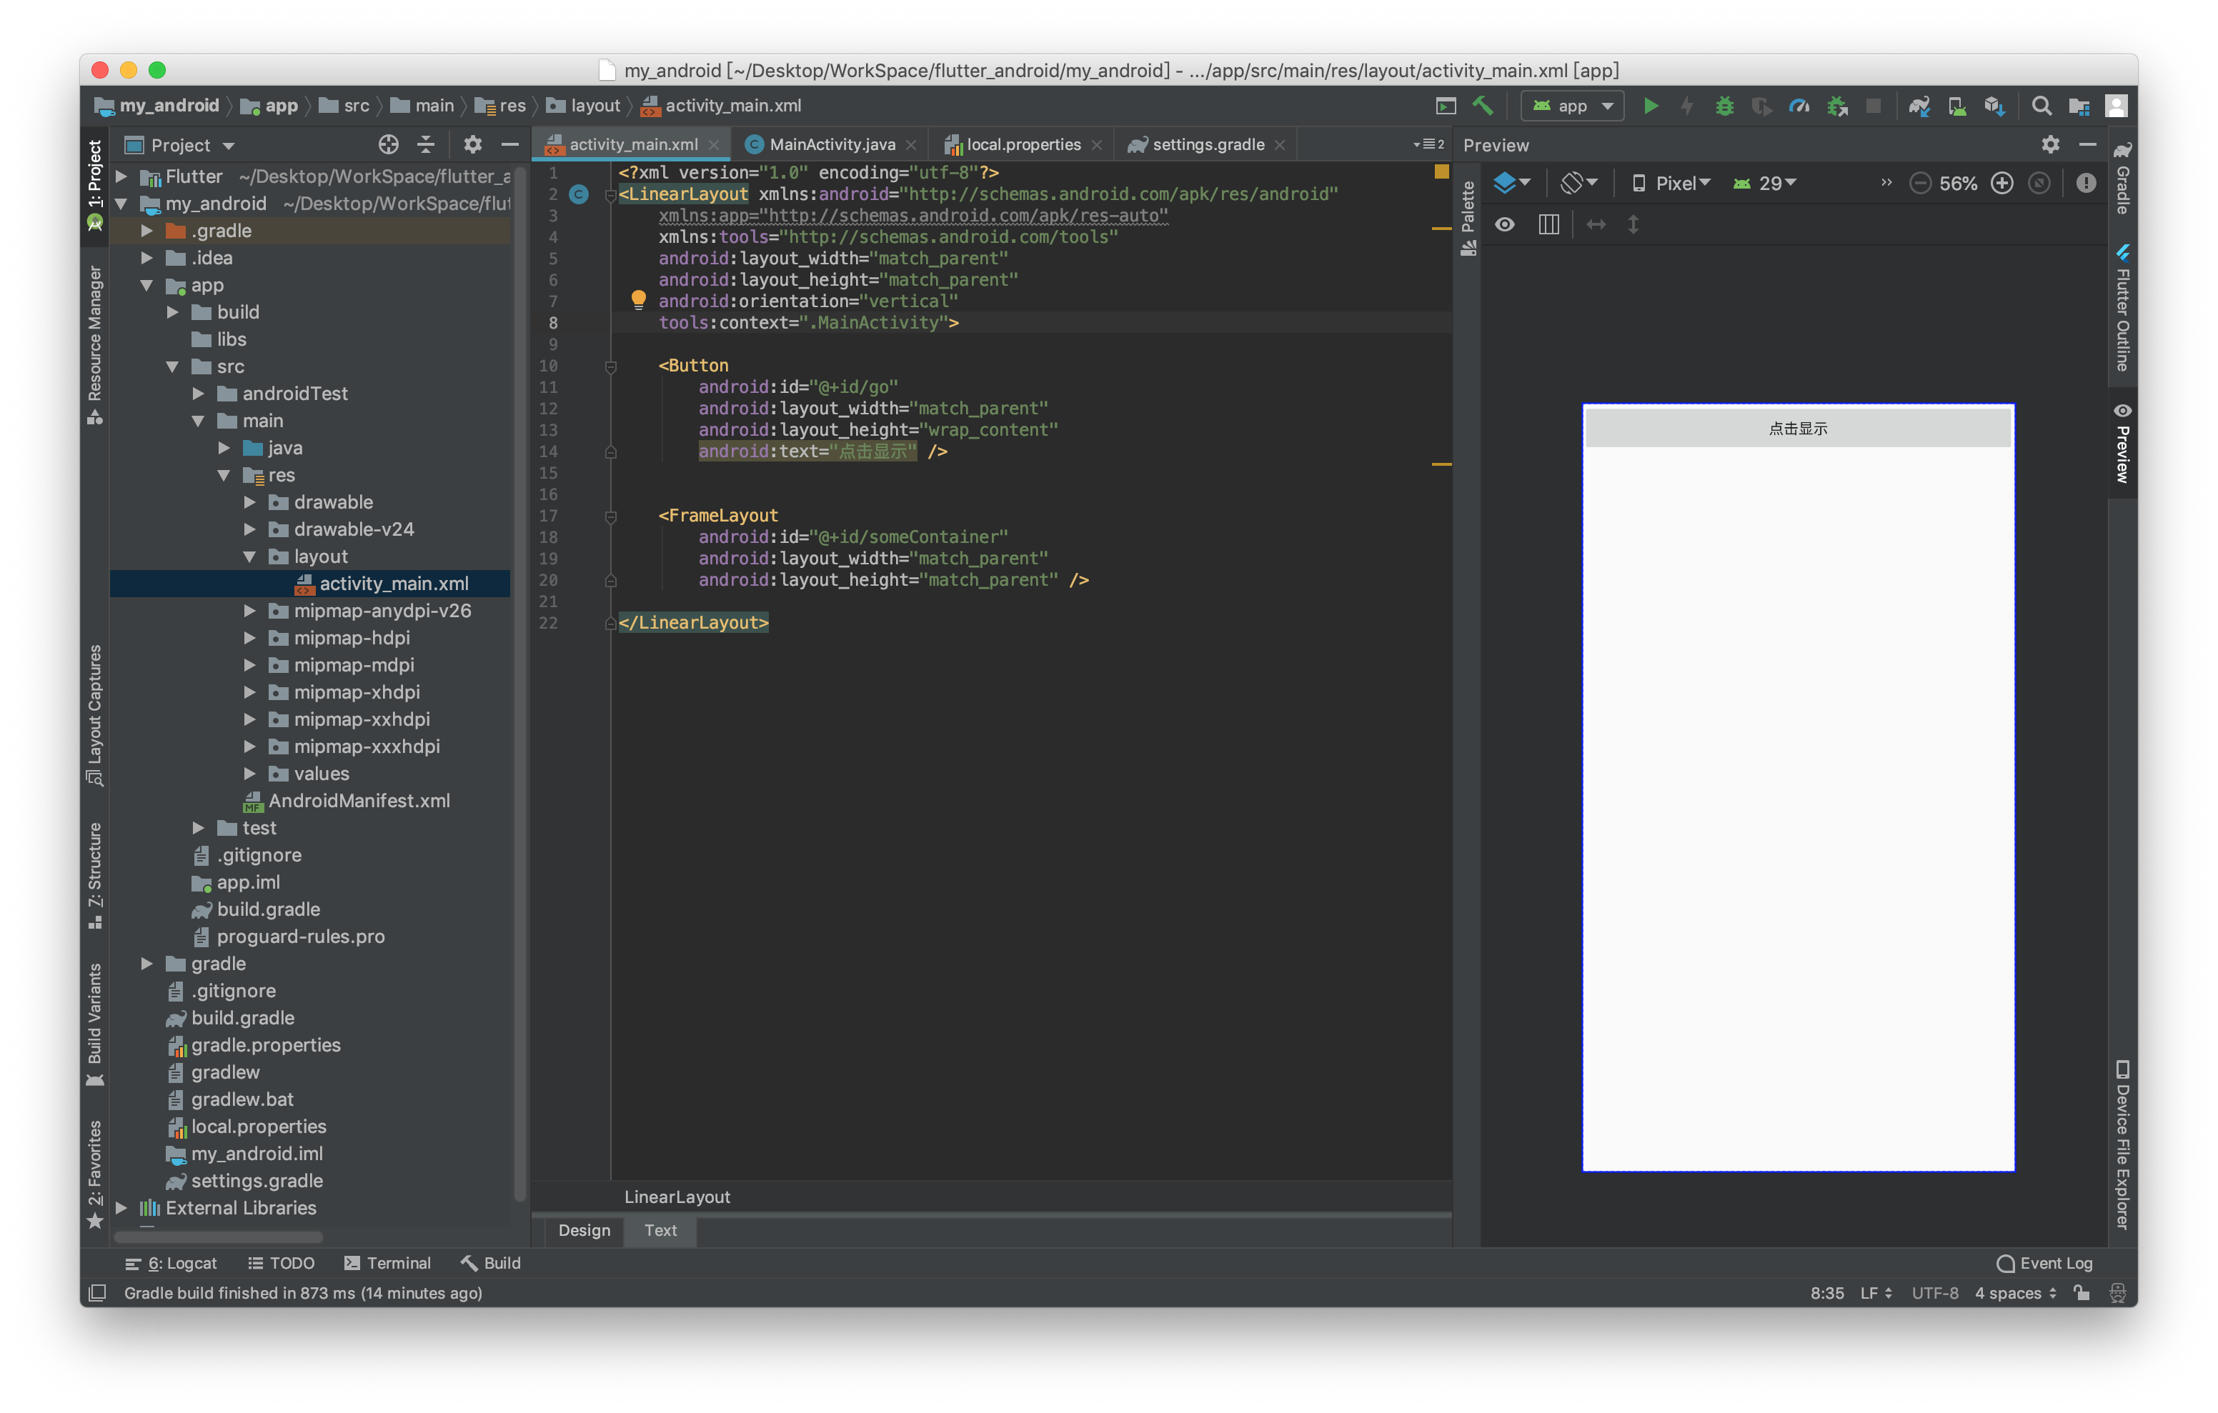Open Search Everywhere
The image size is (2218, 1413).
coord(2042,106)
